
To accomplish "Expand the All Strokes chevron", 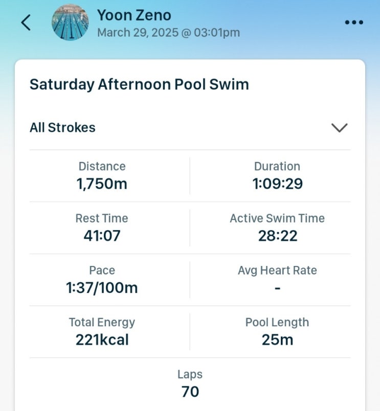I will (339, 128).
